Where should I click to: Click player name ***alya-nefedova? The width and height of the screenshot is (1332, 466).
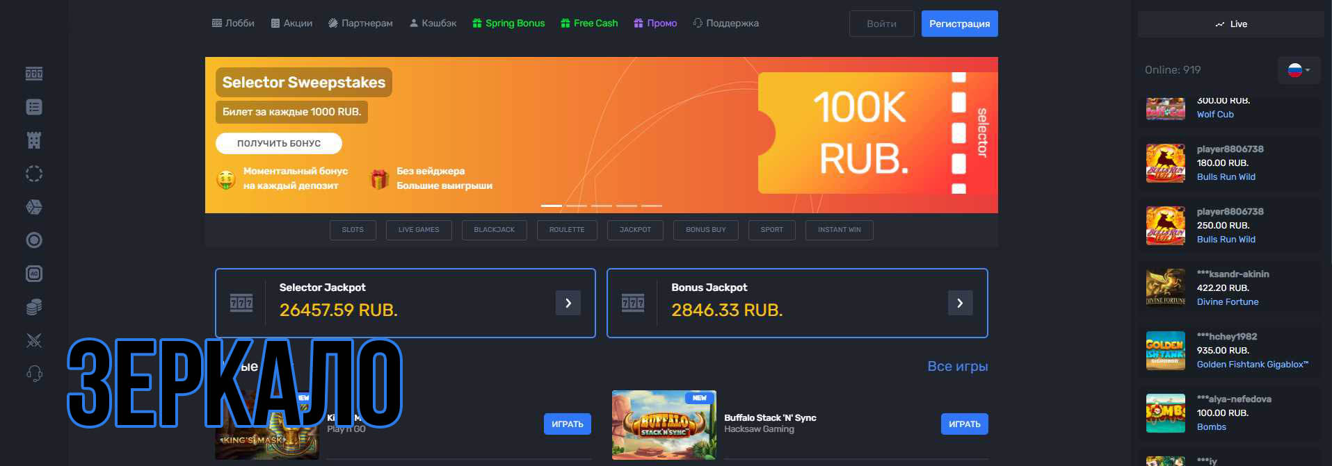coord(1234,399)
